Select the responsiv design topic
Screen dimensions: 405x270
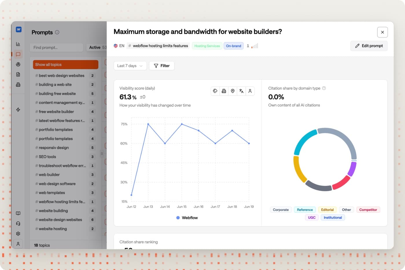(x=66, y=148)
